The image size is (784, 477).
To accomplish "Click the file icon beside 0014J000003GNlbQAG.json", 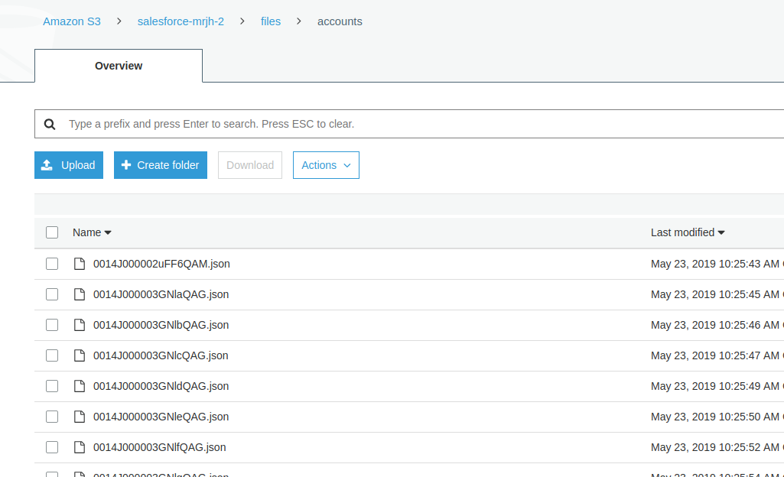I will pos(80,324).
